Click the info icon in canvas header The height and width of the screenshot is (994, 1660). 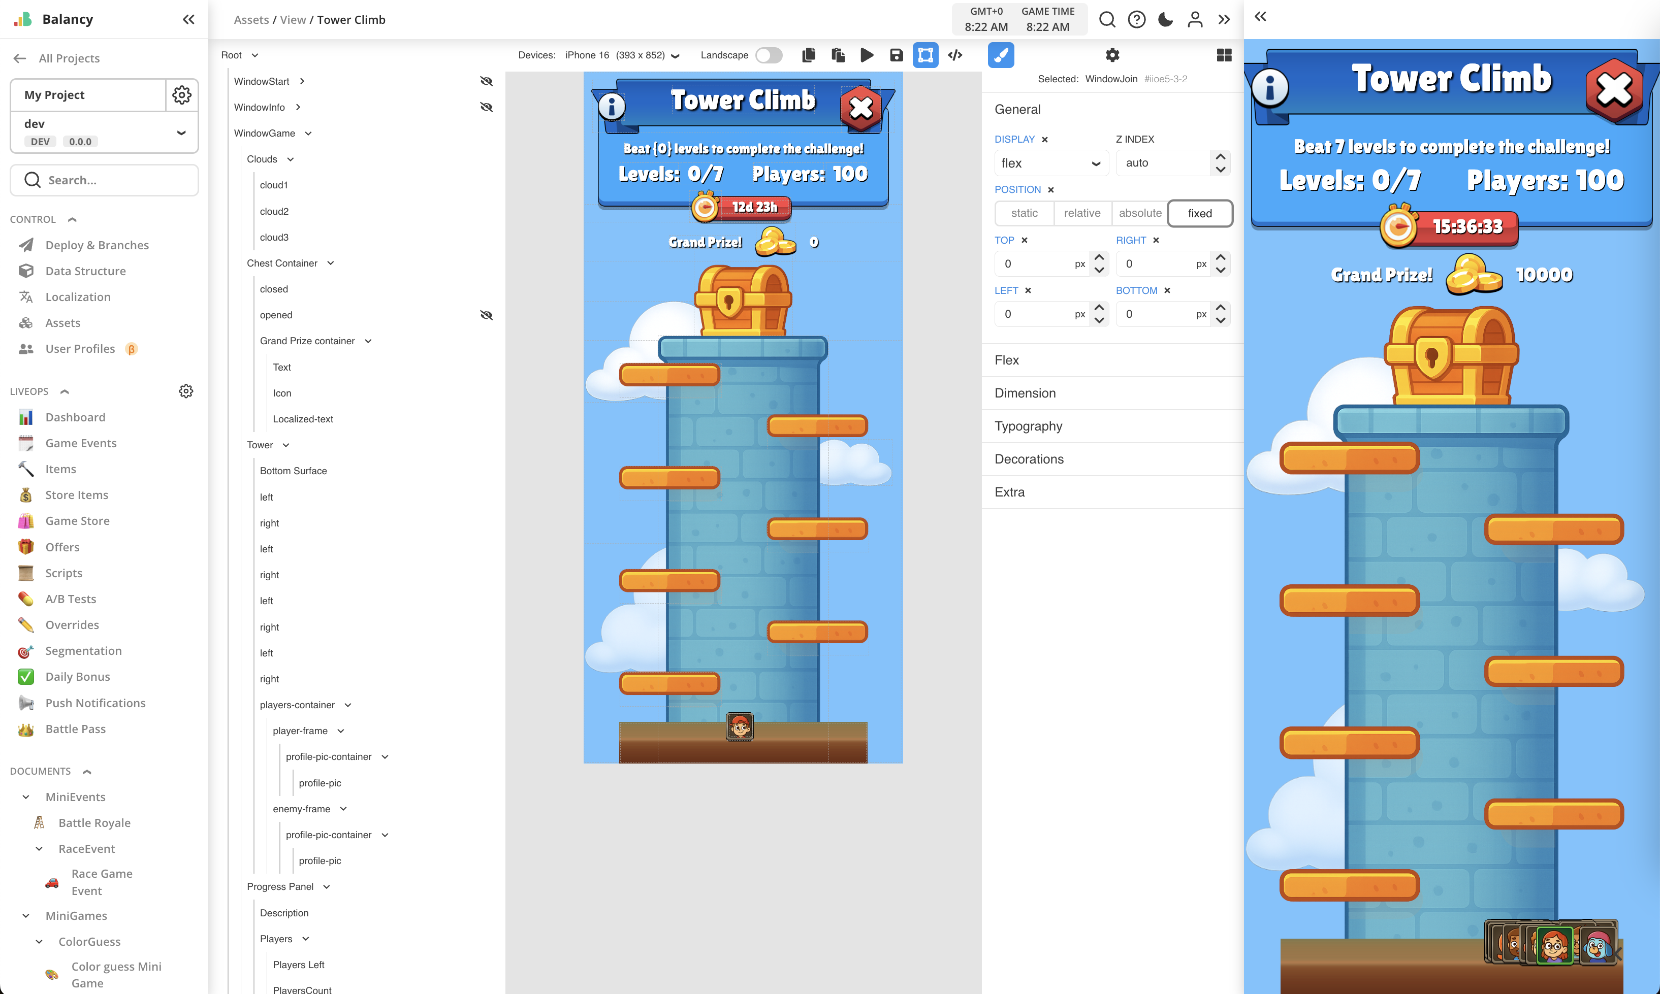611,106
